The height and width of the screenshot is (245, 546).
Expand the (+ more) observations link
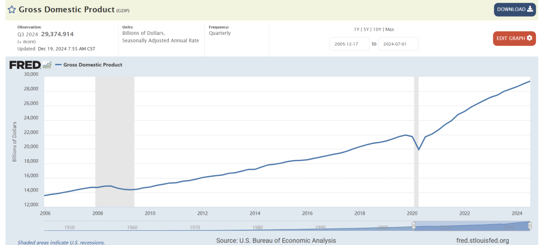click(x=26, y=41)
